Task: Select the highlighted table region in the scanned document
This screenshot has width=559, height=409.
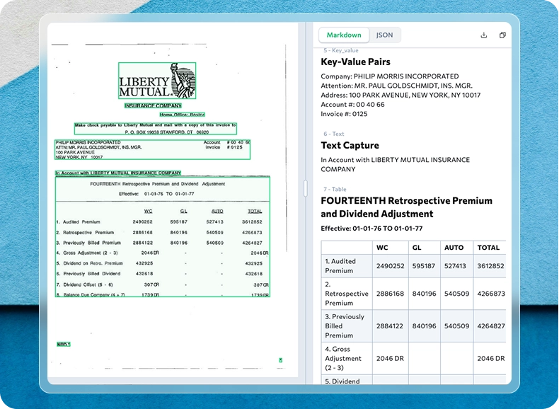Action: click(163, 237)
